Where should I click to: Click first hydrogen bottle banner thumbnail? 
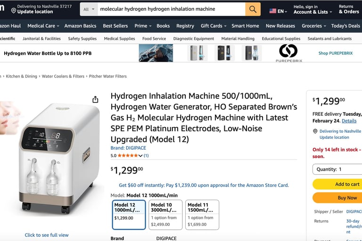click(x=197, y=53)
